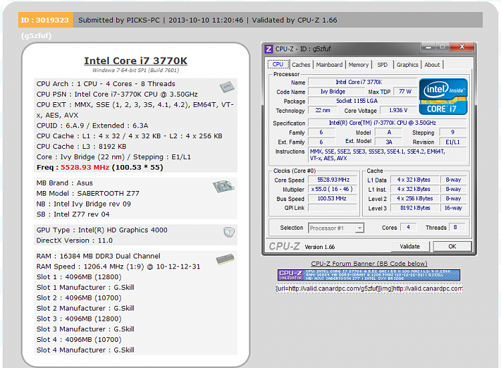
Task: Click the ID : 3019323 orange badge
Action: (x=45, y=20)
